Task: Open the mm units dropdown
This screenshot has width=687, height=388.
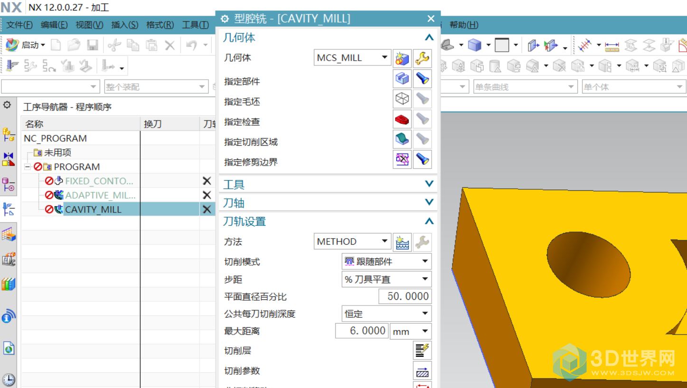Action: pyautogui.click(x=410, y=331)
